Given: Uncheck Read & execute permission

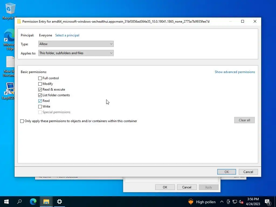Looking at the screenshot, I should 40,89.
